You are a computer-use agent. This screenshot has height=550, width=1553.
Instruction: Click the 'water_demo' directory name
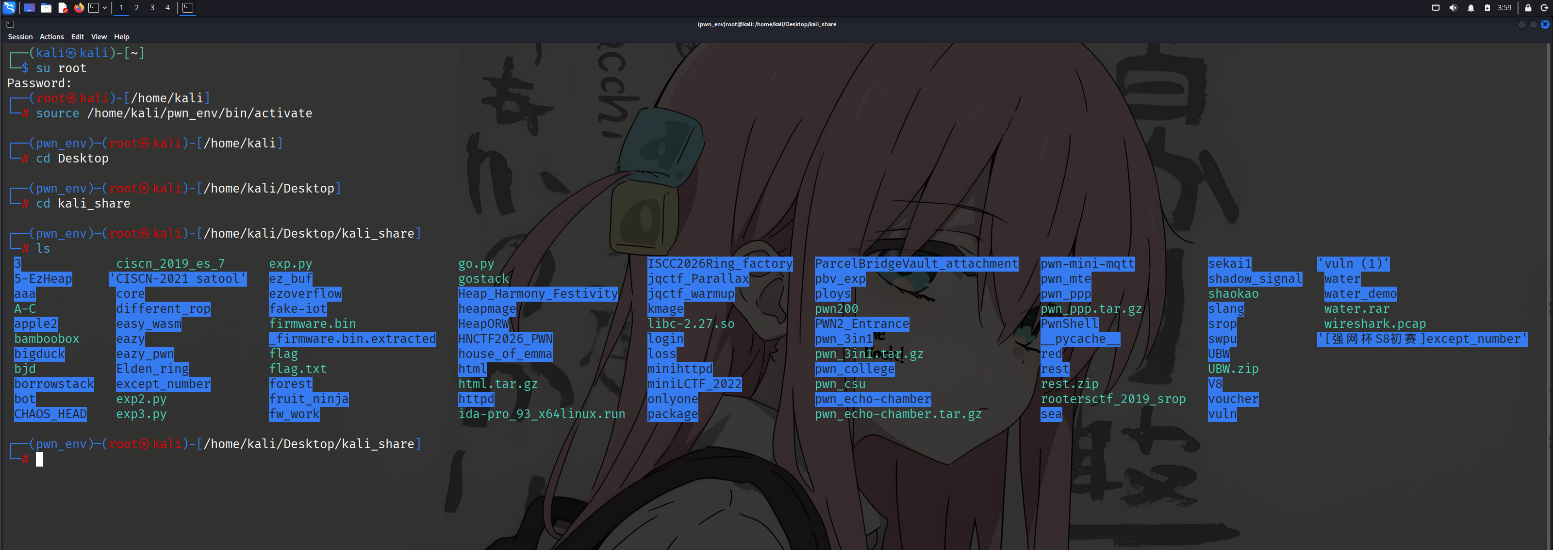click(x=1361, y=294)
